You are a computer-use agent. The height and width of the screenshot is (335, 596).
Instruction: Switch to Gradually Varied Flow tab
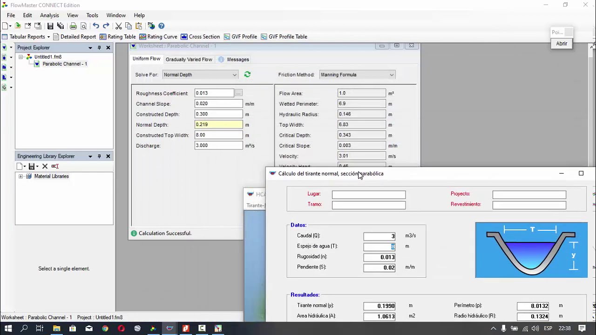coord(189,60)
